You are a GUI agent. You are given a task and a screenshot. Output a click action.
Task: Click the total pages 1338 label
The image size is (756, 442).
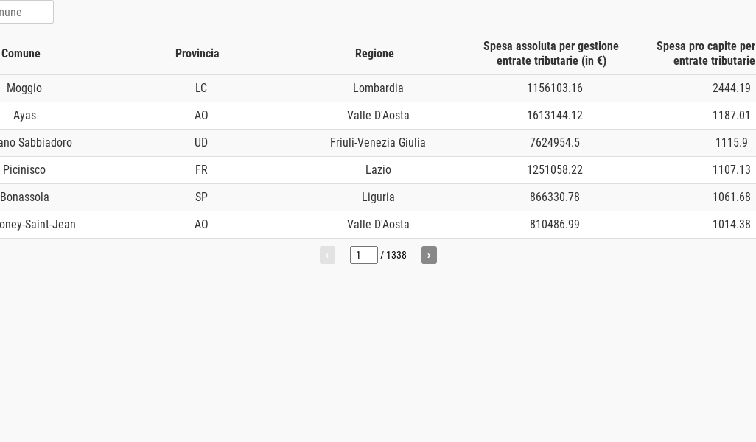396,255
